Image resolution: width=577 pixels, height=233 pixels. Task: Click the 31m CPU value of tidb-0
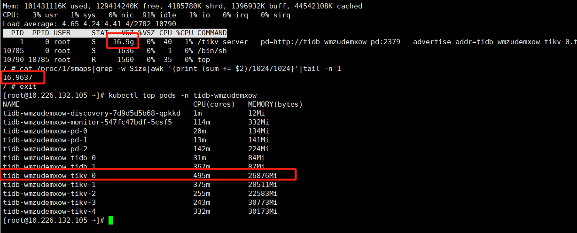(x=199, y=158)
